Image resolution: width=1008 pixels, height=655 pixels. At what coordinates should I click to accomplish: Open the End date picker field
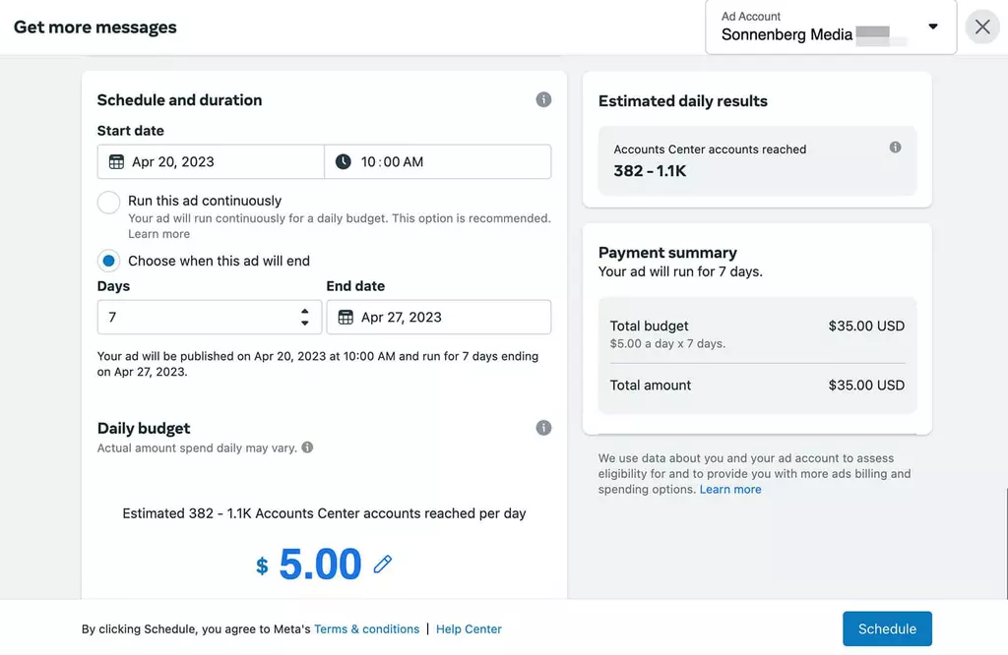(438, 318)
